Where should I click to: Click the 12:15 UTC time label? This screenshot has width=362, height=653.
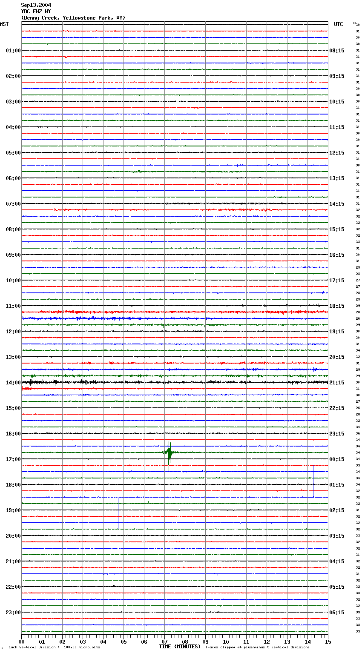pyautogui.click(x=337, y=153)
